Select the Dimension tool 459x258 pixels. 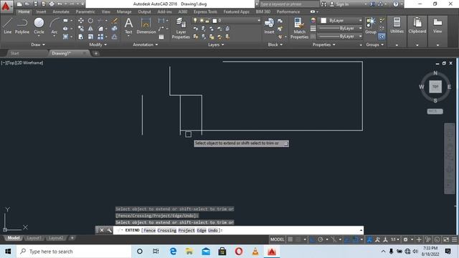(x=146, y=26)
